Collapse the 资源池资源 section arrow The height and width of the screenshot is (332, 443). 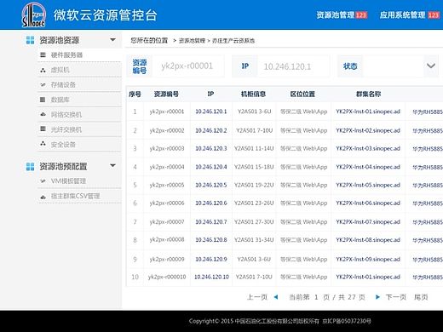point(112,40)
